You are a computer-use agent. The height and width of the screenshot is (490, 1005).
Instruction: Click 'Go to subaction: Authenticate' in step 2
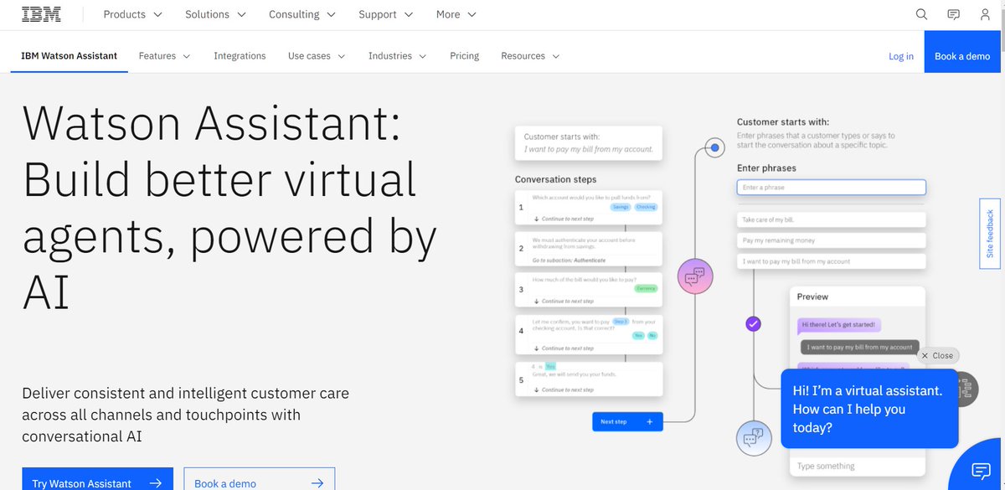[x=569, y=260]
